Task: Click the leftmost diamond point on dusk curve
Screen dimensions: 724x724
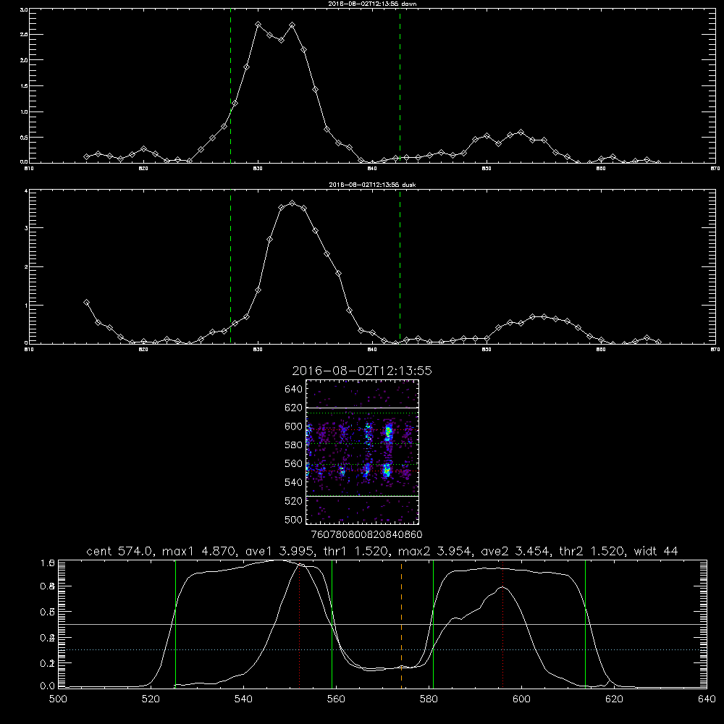Action: (x=86, y=303)
